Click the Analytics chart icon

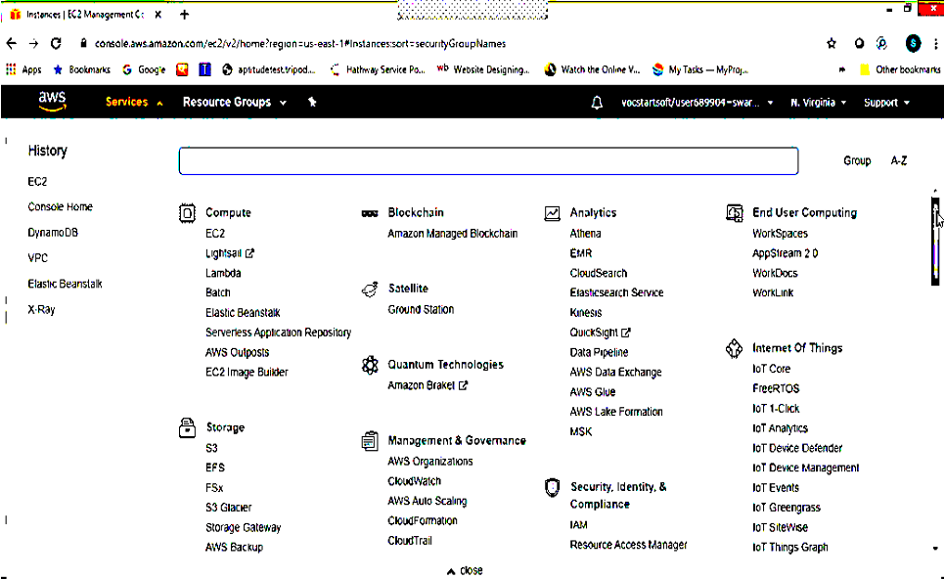(552, 213)
